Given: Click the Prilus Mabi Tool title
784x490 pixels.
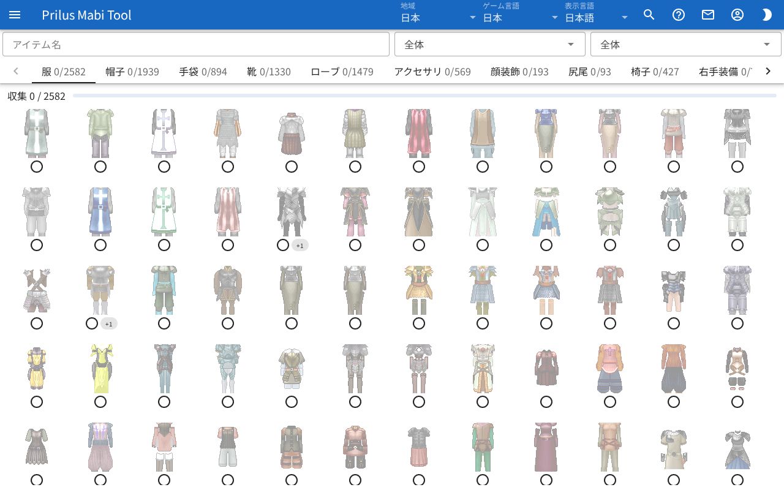Looking at the screenshot, I should point(86,15).
